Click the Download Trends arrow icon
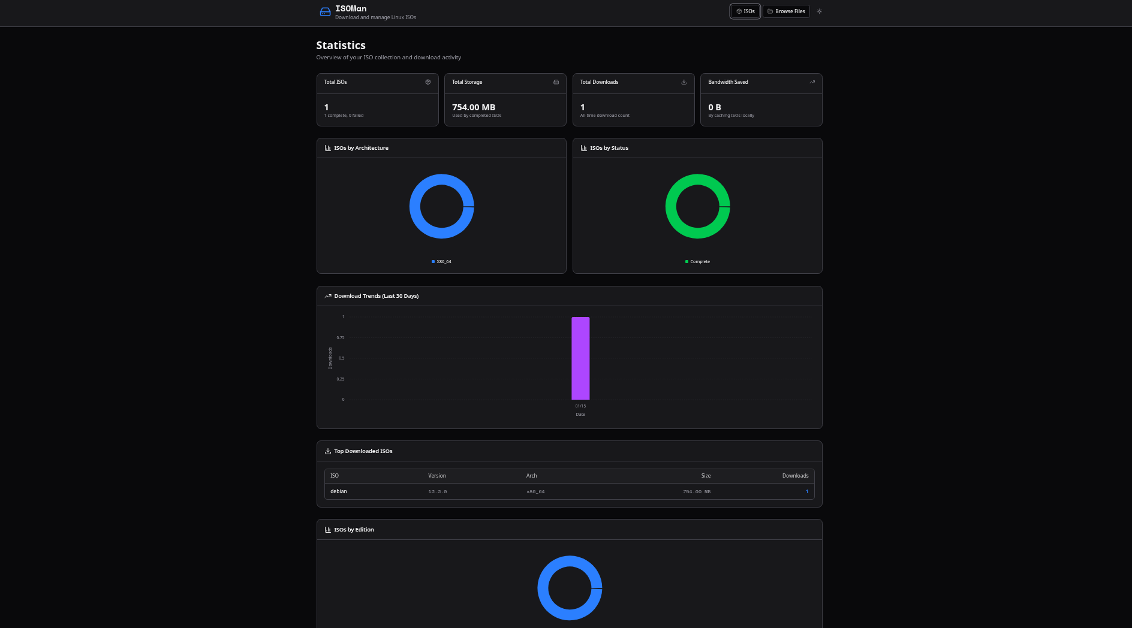Screen dimensions: 1132x628 (x=327, y=296)
